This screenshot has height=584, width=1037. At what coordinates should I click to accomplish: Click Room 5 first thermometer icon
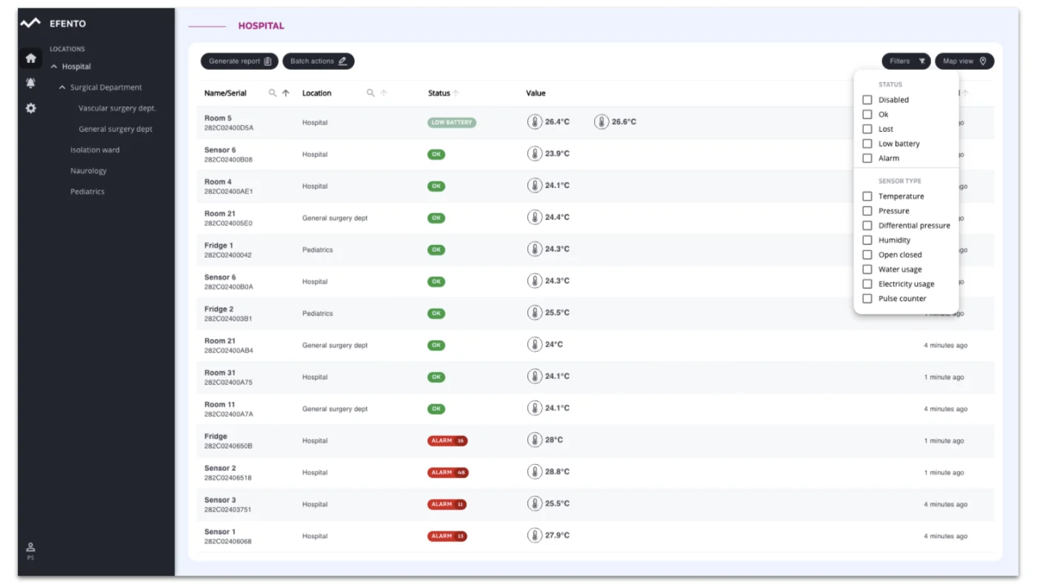tap(535, 122)
